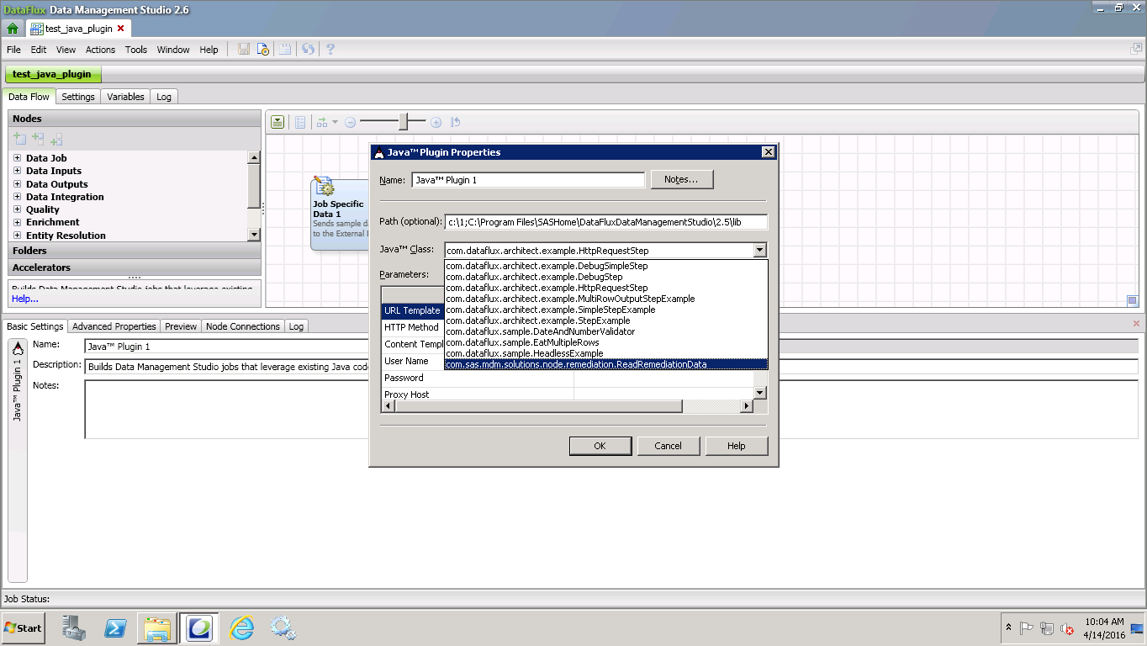Click the Save icon in main toolbar
This screenshot has height=646, width=1147.
tap(244, 50)
